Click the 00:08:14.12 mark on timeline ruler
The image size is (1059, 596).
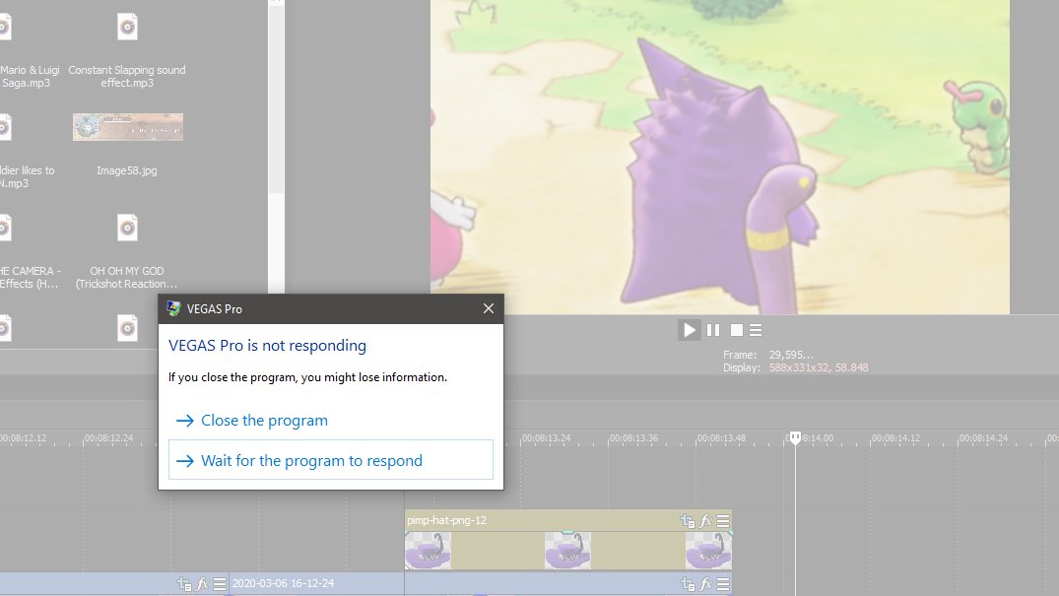tap(894, 437)
